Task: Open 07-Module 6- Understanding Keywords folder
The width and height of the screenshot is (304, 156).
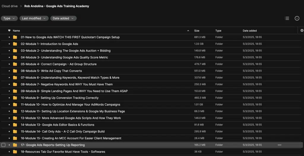Action: [x=70, y=78]
